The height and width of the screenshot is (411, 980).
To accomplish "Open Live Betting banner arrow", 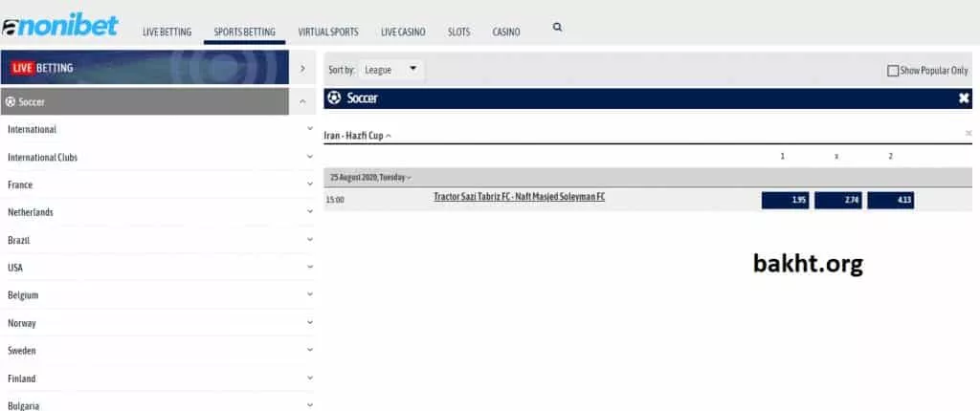I will click(302, 68).
